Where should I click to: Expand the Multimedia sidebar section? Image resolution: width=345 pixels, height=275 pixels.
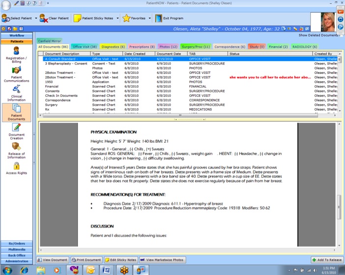[x=17, y=249]
